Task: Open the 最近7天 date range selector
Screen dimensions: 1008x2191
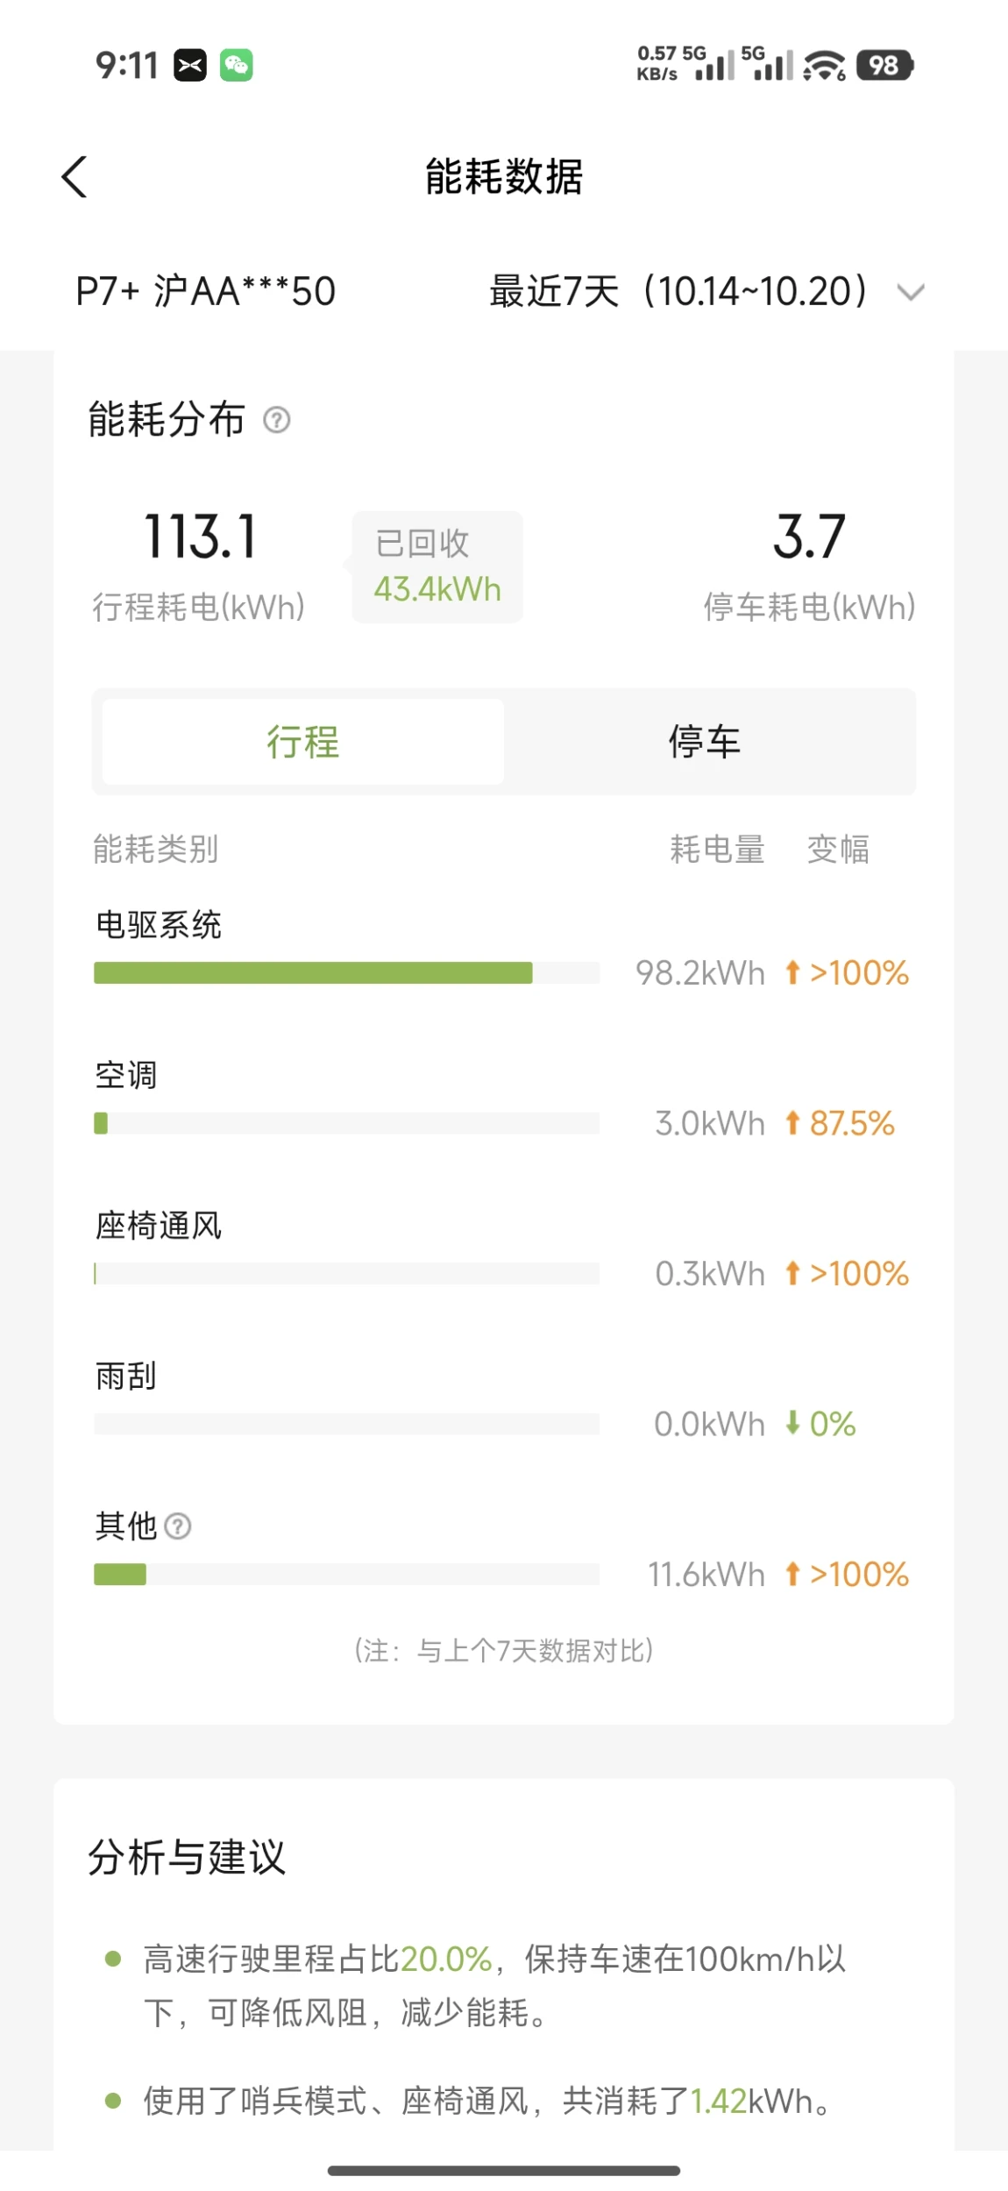Action: pyautogui.click(x=678, y=292)
